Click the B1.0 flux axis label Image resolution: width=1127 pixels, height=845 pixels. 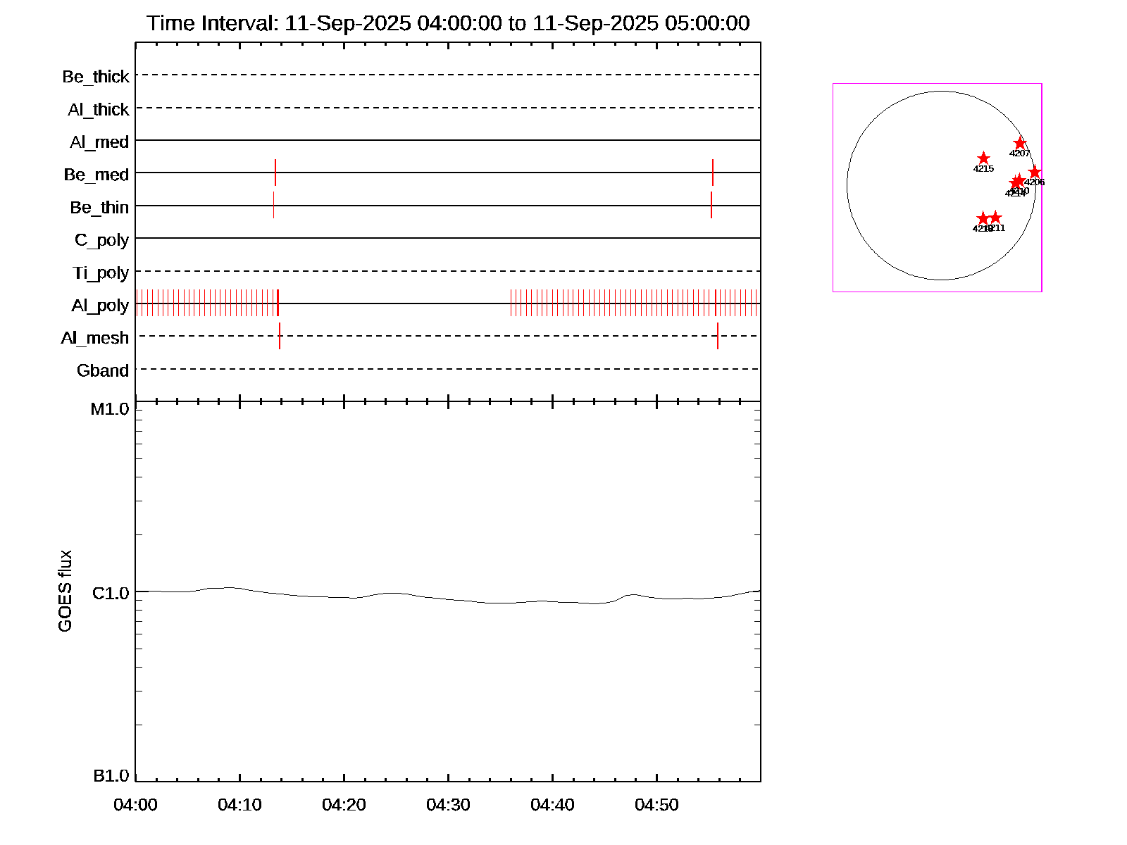click(x=111, y=776)
